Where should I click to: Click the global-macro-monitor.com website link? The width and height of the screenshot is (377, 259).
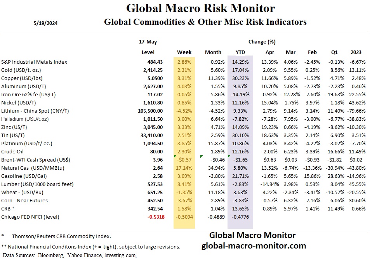coord(254,246)
